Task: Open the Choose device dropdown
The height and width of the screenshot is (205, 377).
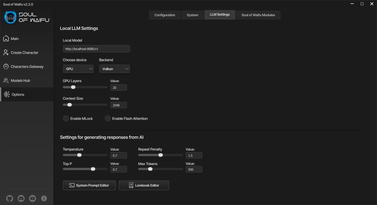Action: (78, 69)
